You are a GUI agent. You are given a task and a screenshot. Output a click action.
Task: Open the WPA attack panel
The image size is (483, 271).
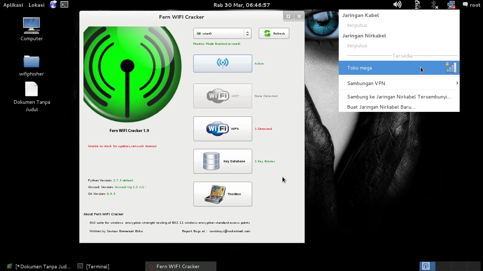tap(223, 129)
